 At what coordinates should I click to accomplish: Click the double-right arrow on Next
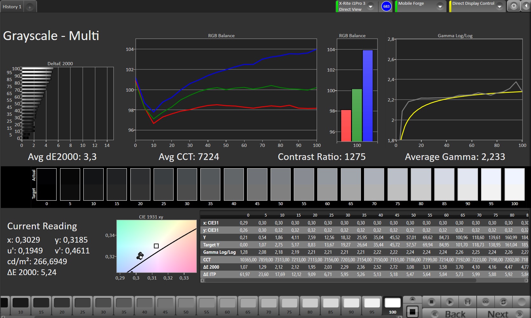click(x=519, y=314)
